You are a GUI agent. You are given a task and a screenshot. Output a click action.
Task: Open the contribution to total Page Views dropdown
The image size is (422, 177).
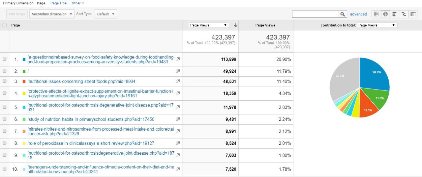377,25
